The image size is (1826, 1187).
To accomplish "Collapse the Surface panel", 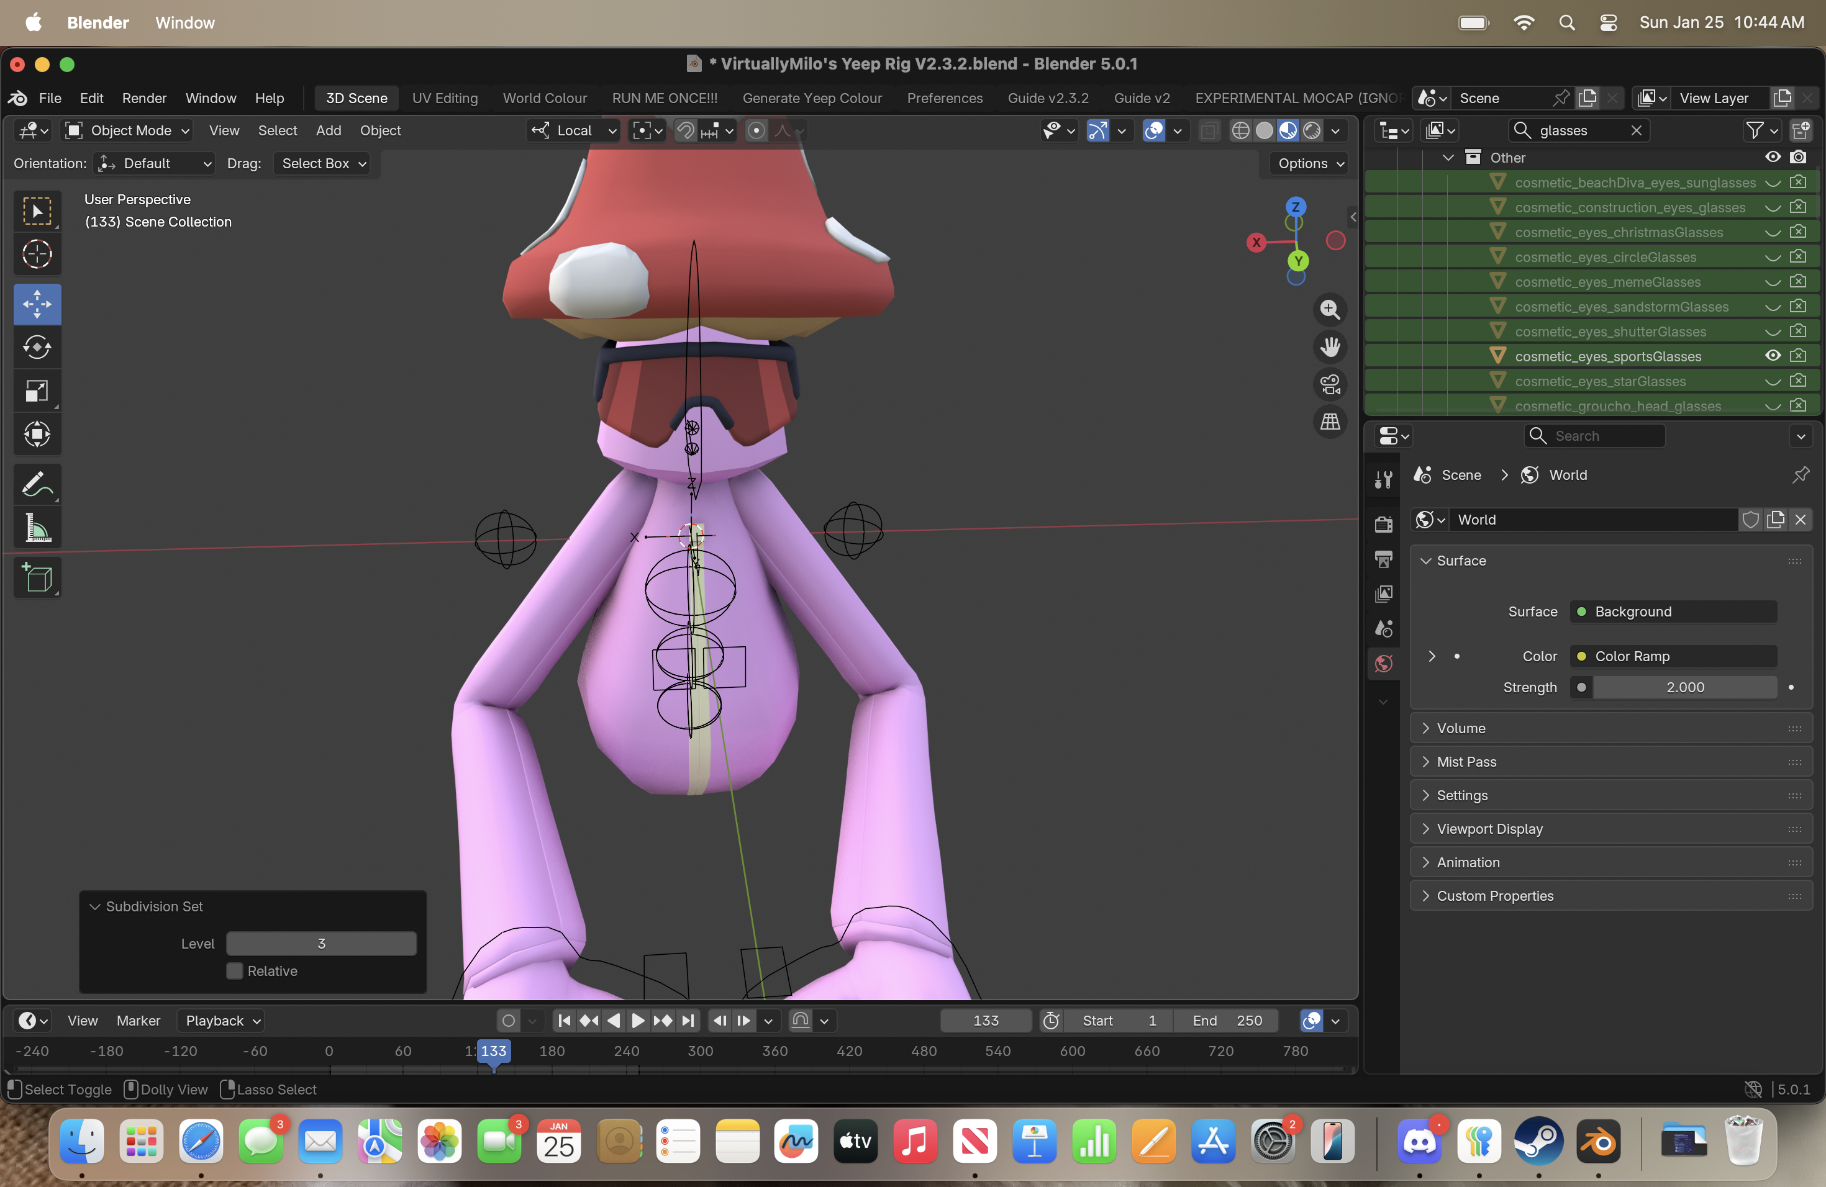I will 1611,561.
